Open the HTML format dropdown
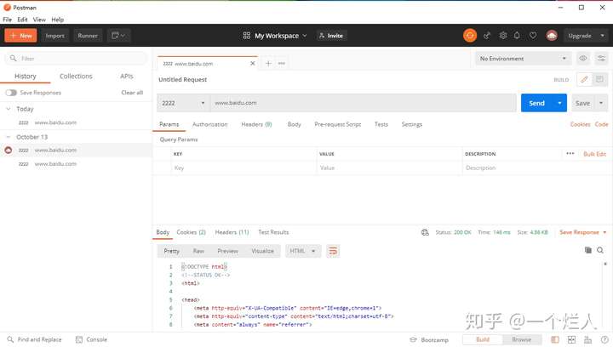Image resolution: width=613 pixels, height=347 pixels. pos(302,251)
